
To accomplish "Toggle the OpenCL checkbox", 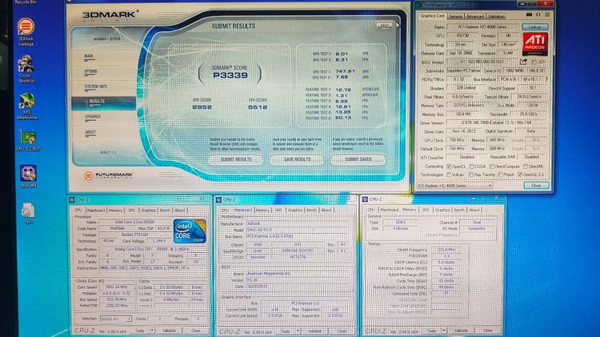I will click(450, 166).
